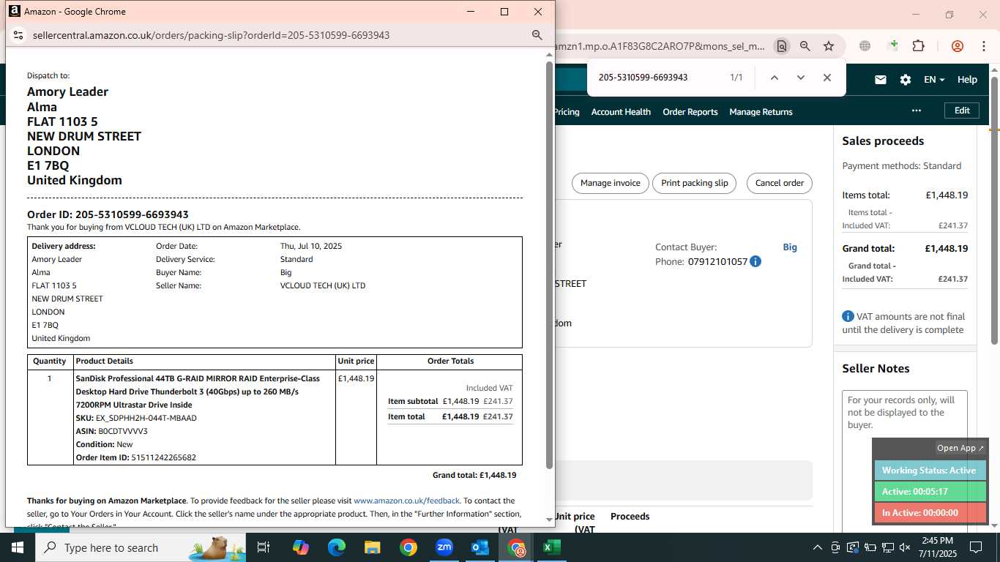Open the Windows notification center

click(x=975, y=547)
